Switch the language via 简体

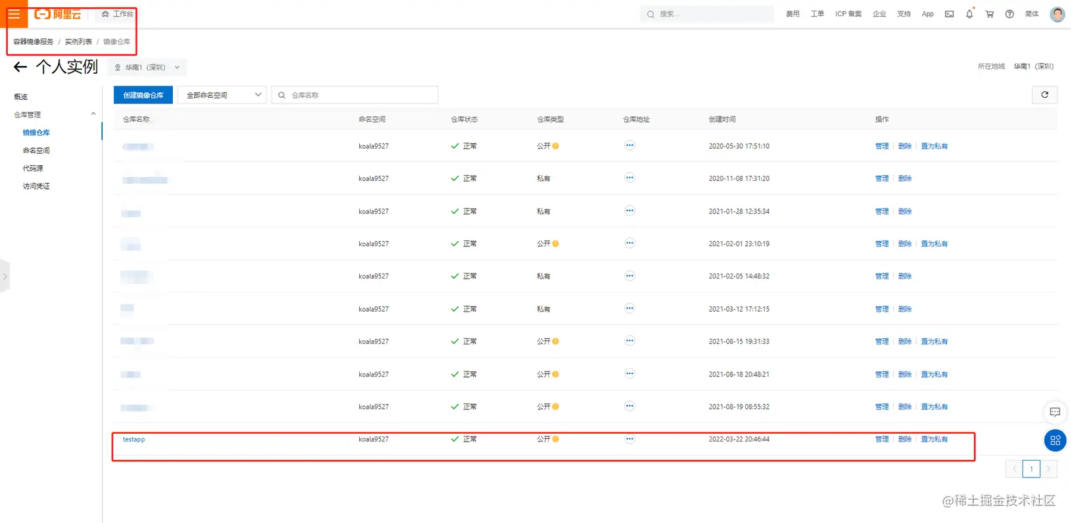pyautogui.click(x=1032, y=14)
